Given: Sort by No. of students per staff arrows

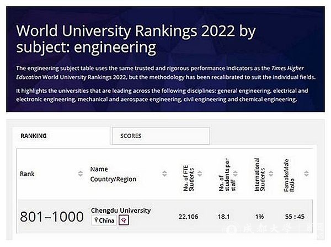Looking at the screenshot, I should pos(236,174).
